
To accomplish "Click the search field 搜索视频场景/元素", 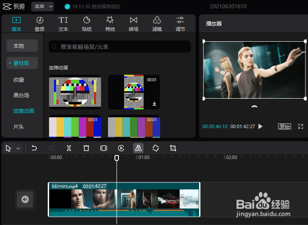I will 120,46.
